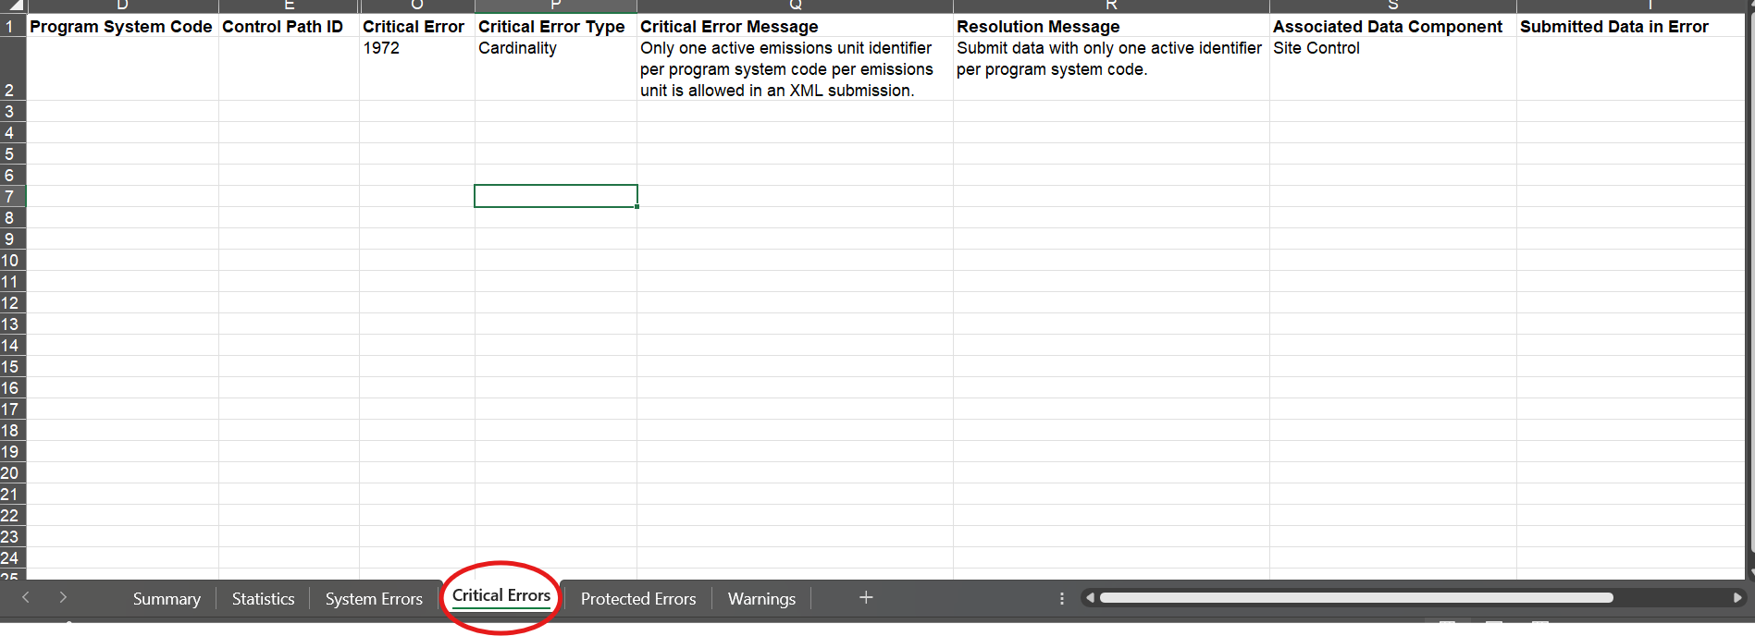
Task: Select the Critical Error Type header cell
Action: [x=556, y=27]
